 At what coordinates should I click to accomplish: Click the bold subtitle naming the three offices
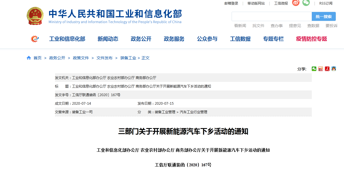point(183,150)
